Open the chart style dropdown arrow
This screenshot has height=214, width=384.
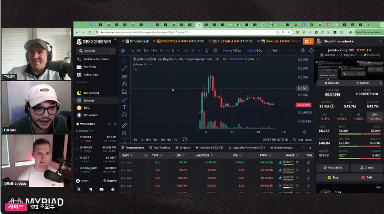(198, 51)
